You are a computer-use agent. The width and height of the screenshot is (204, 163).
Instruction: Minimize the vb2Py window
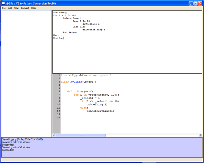(x=191, y=3)
